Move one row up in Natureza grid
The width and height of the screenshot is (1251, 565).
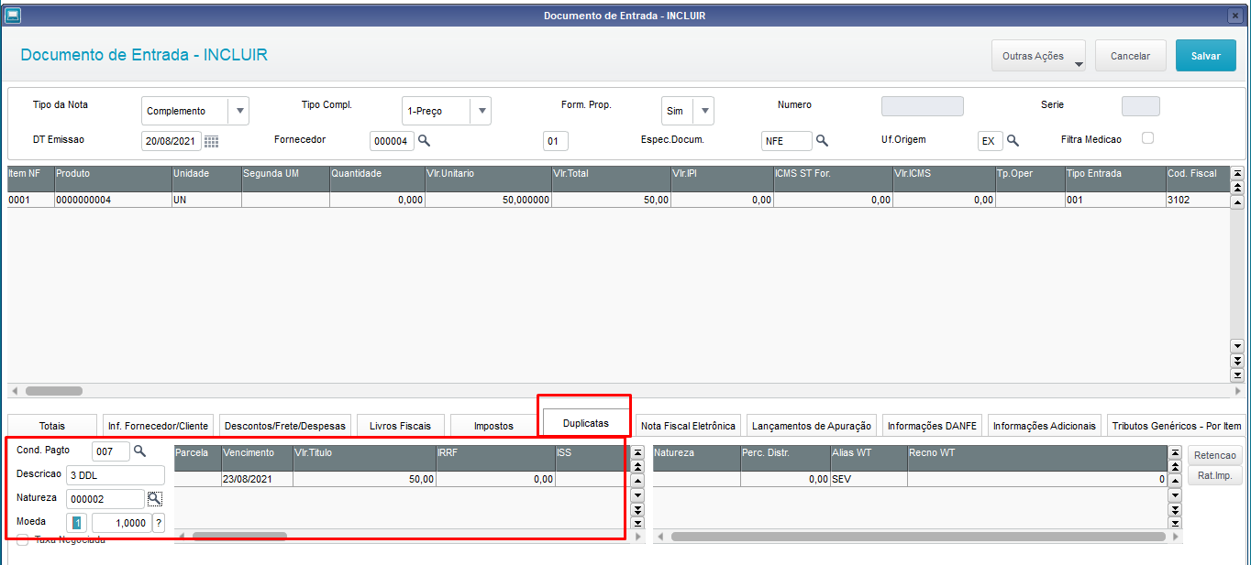click(x=1175, y=481)
